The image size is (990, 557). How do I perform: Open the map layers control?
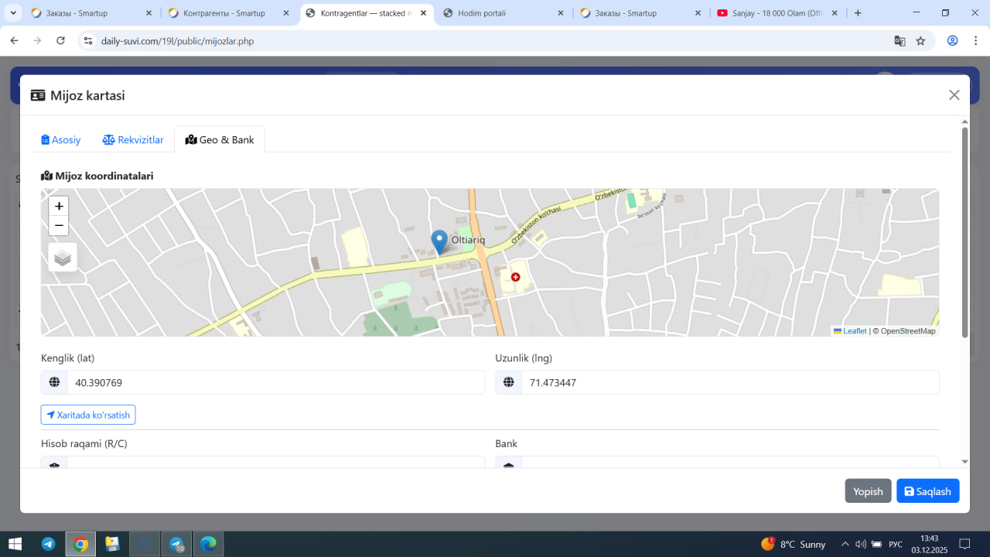click(x=63, y=258)
